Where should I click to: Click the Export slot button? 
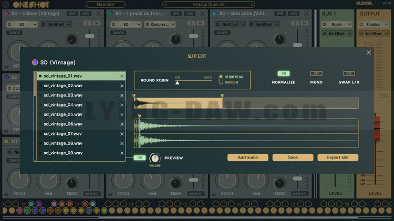338,157
